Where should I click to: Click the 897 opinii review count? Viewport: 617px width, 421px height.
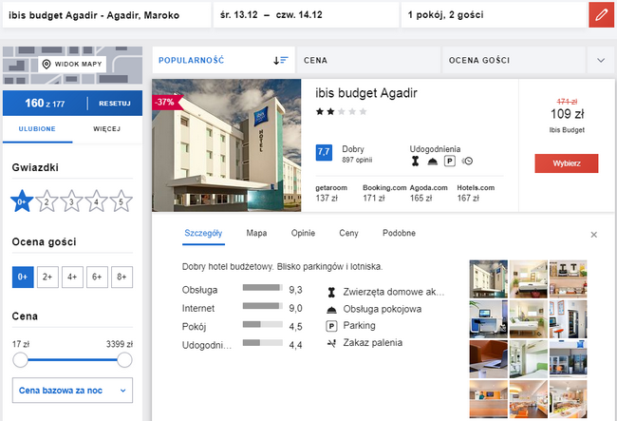(357, 160)
